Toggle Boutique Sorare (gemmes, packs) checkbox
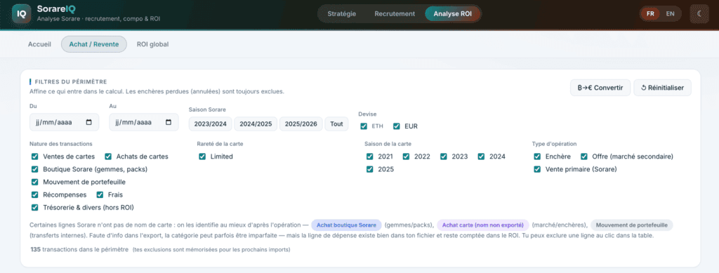Viewport: 719px width, 273px height. click(x=35, y=169)
